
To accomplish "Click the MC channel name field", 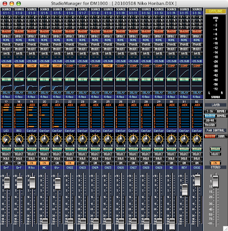I will 44,167.
